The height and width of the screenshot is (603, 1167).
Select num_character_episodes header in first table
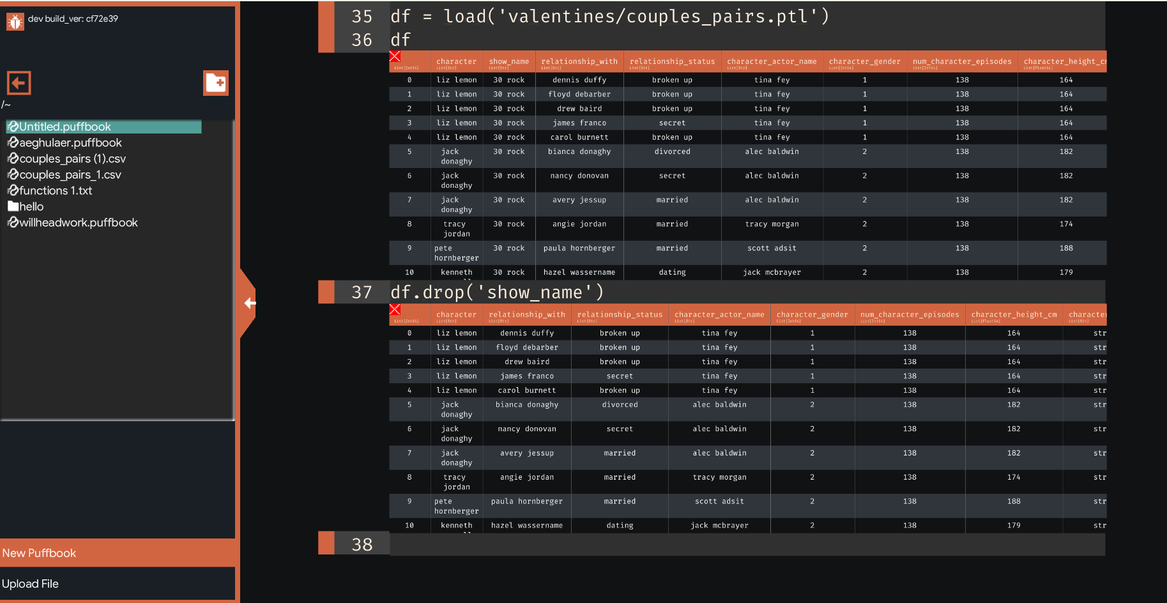pyautogui.click(x=962, y=62)
